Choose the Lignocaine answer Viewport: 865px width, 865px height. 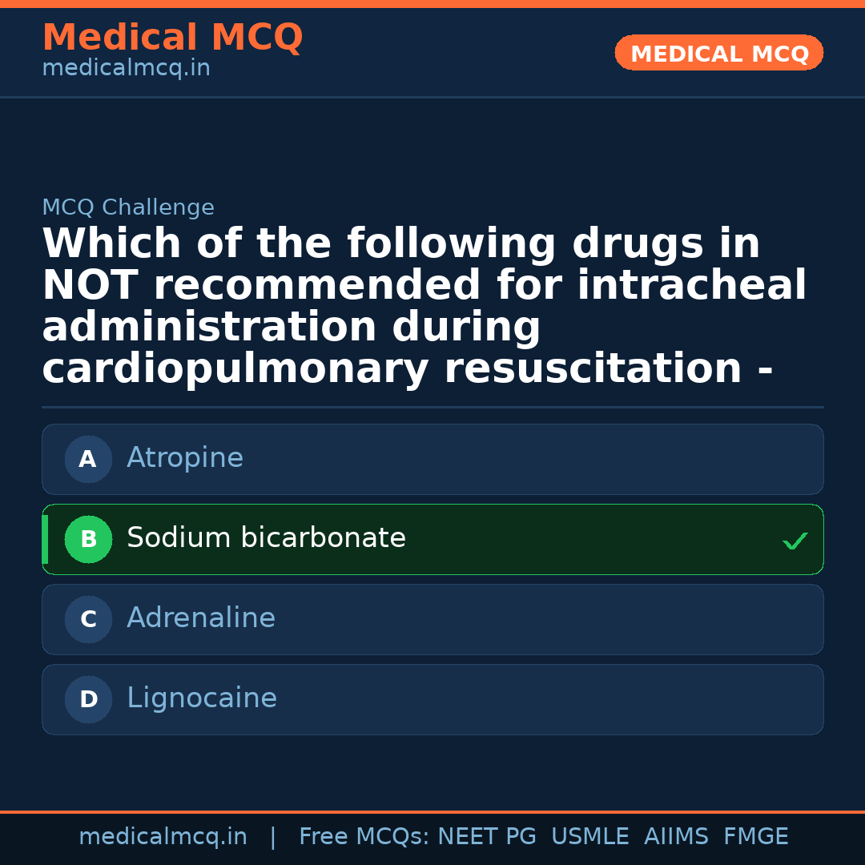pyautogui.click(x=202, y=698)
